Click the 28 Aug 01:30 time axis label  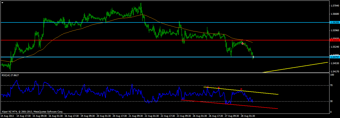248,116
